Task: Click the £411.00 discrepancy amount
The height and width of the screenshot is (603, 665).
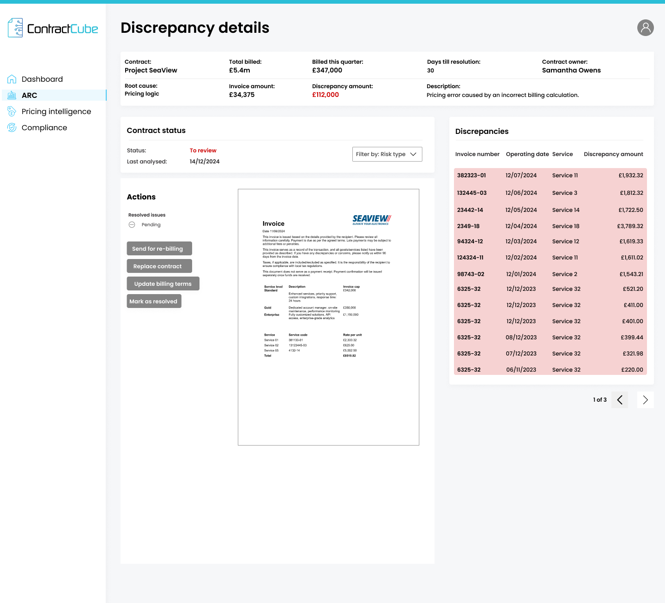Action: [633, 305]
